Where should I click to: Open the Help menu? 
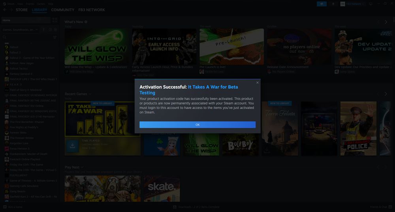coord(51,4)
